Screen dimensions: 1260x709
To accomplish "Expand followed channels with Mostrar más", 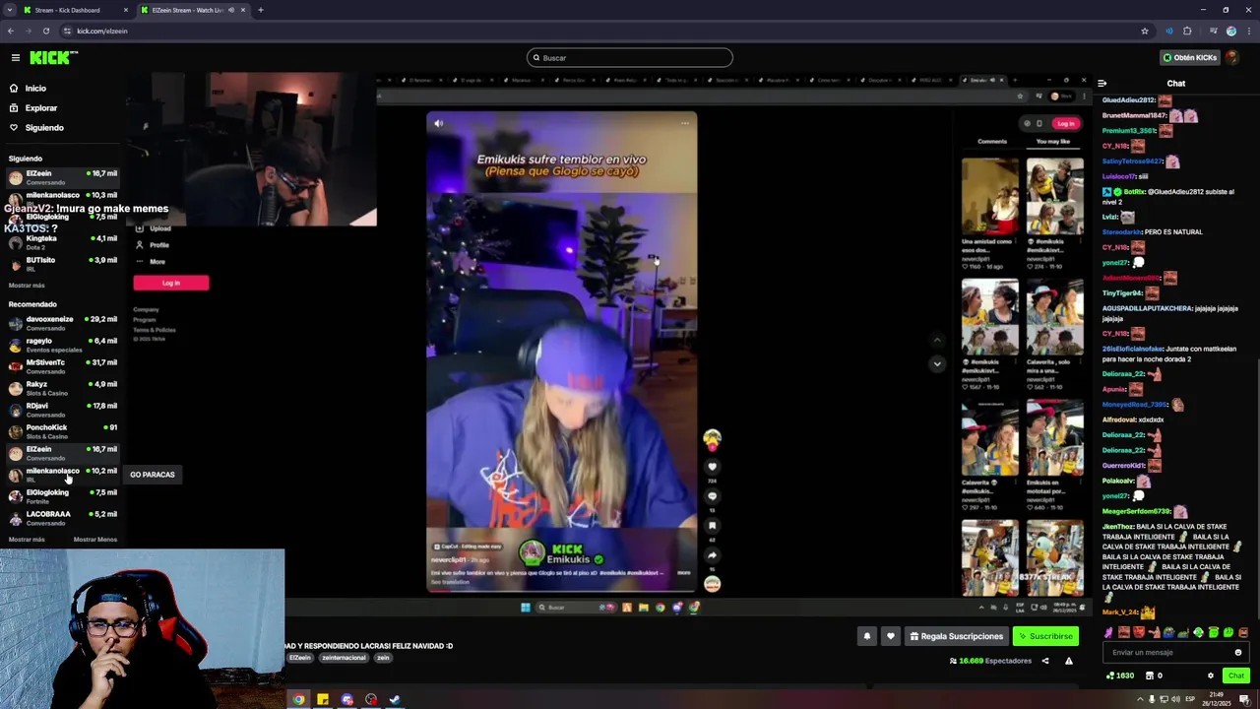I will (x=27, y=286).
